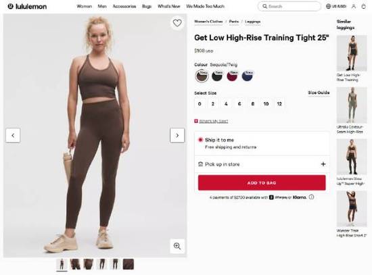This screenshot has width=372, height=275.
Task: Open the Women menu
Action: 85,6
